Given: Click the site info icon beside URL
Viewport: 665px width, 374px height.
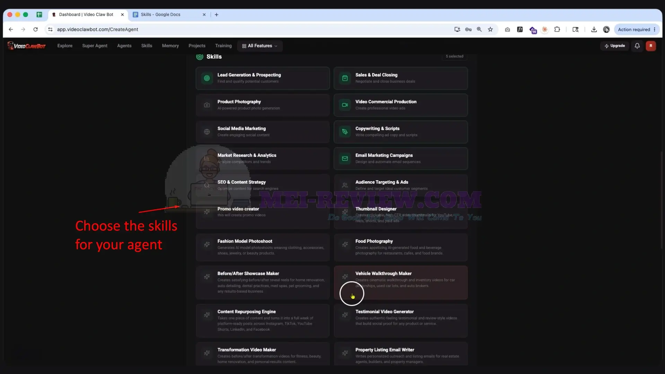Looking at the screenshot, I should 50,29.
